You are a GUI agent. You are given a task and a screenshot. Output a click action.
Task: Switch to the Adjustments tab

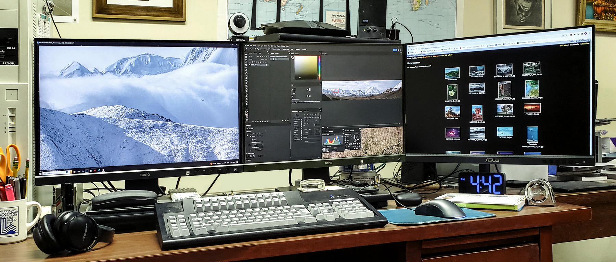[x=325, y=132]
